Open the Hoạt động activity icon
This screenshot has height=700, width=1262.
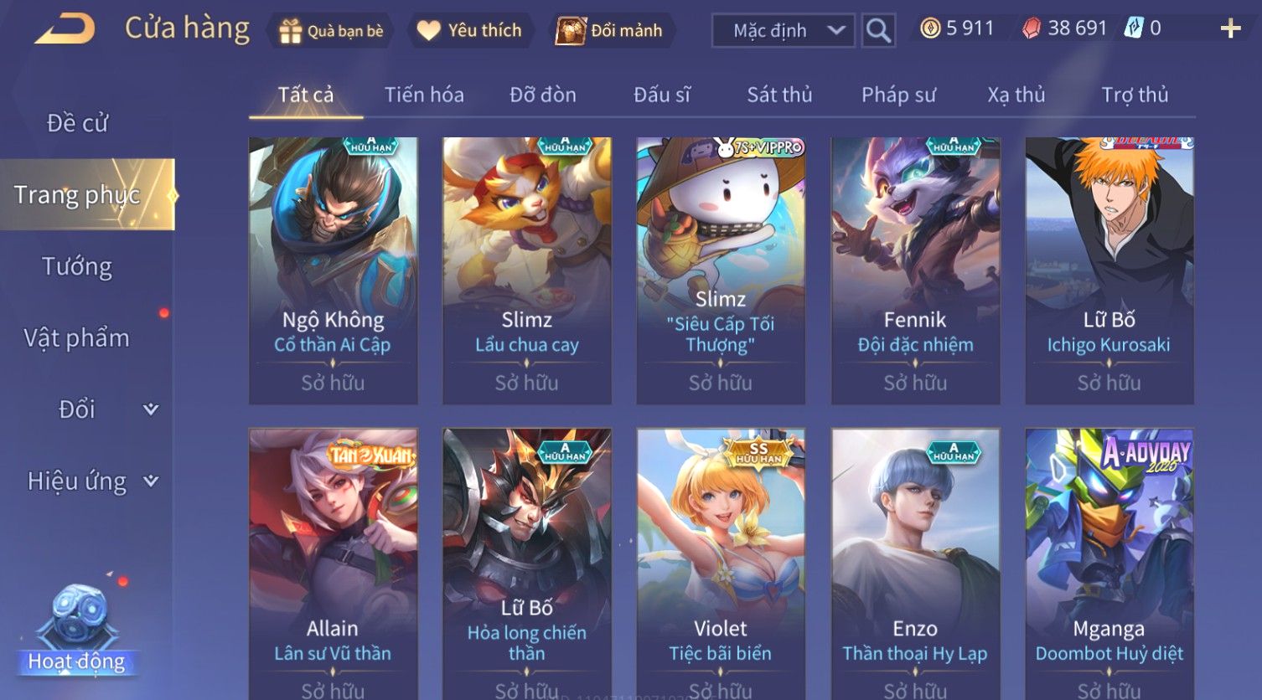[x=77, y=630]
